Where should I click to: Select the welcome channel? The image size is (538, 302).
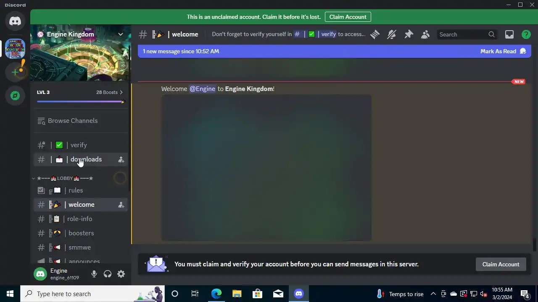tap(81, 205)
